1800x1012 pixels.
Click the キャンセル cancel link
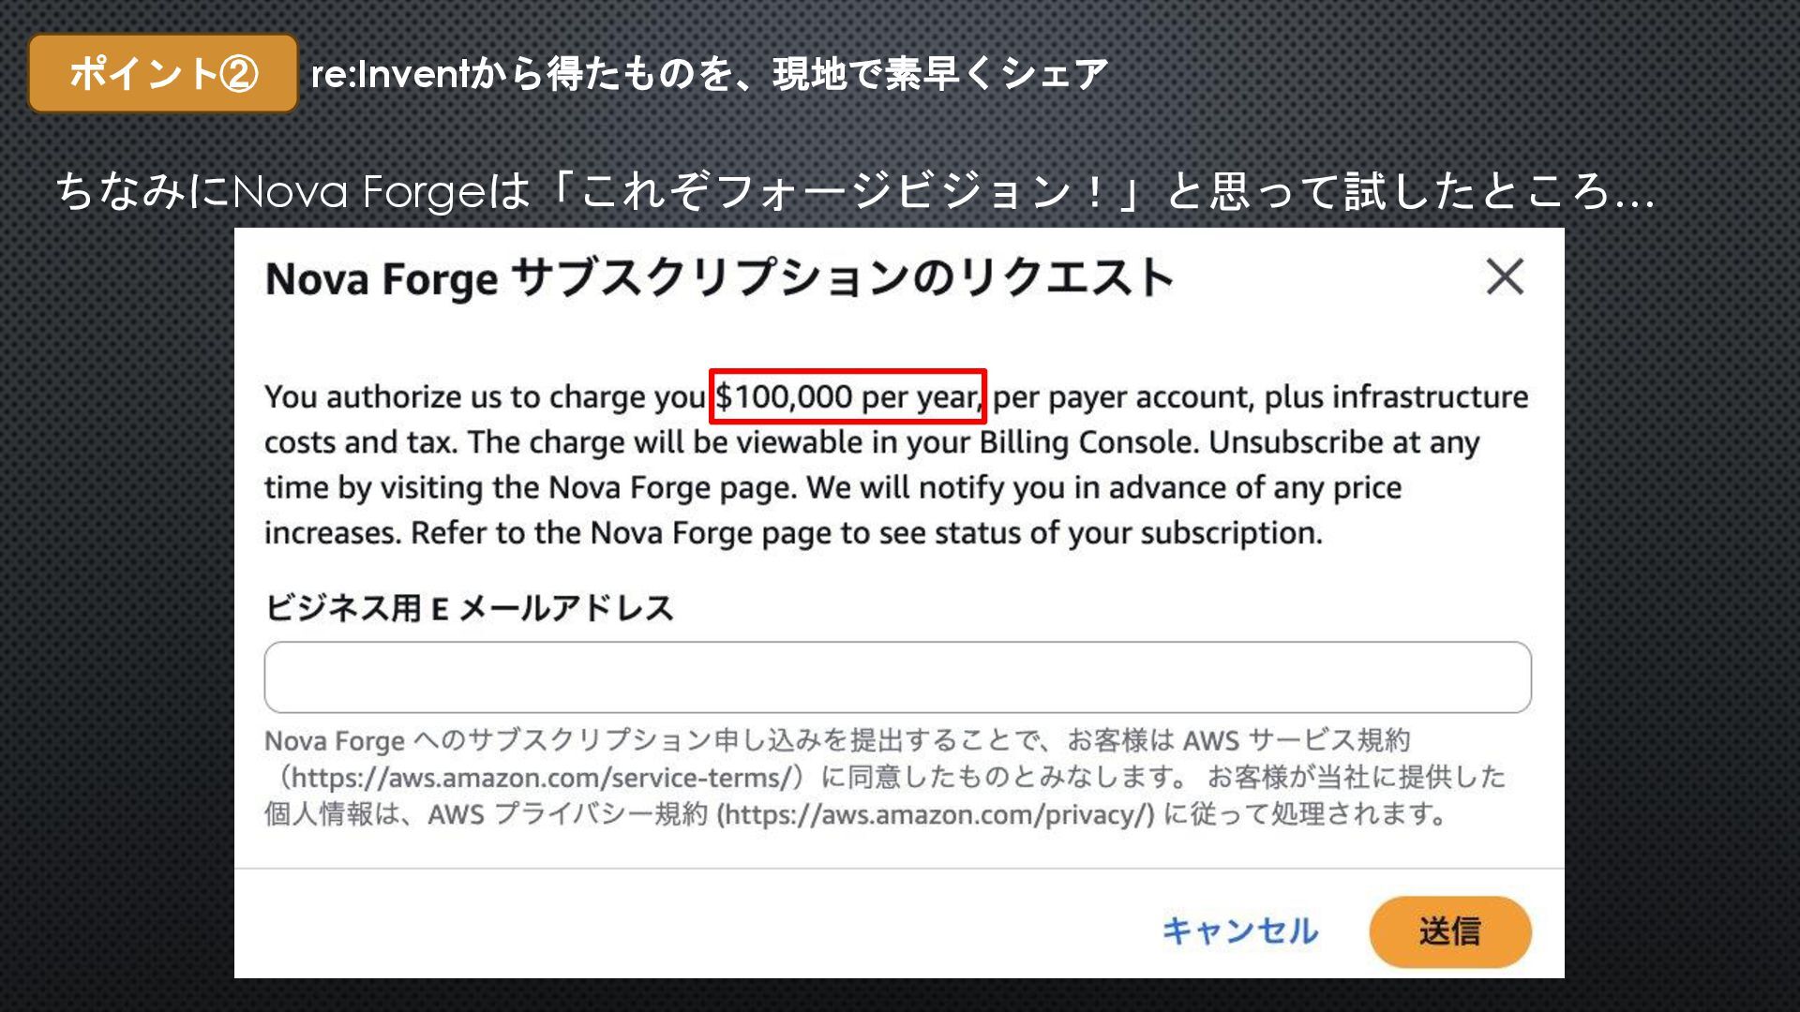tap(1239, 930)
